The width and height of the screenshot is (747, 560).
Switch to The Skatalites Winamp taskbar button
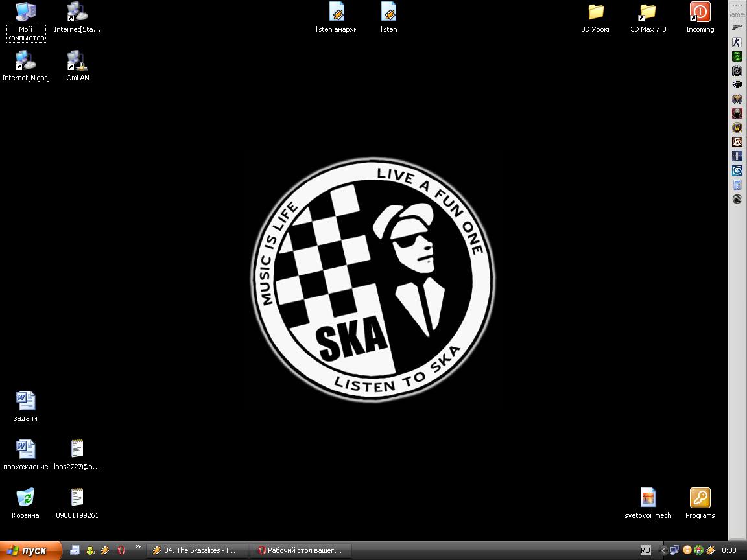(196, 550)
